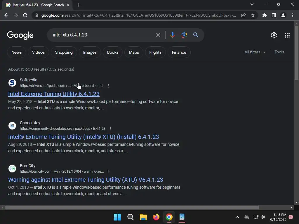
Task: Launch Firefox from the taskbar
Action: click(156, 217)
